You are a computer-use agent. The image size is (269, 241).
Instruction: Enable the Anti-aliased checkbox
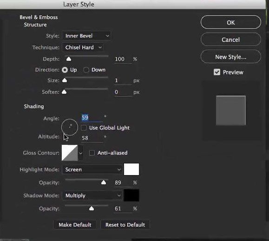(92, 153)
